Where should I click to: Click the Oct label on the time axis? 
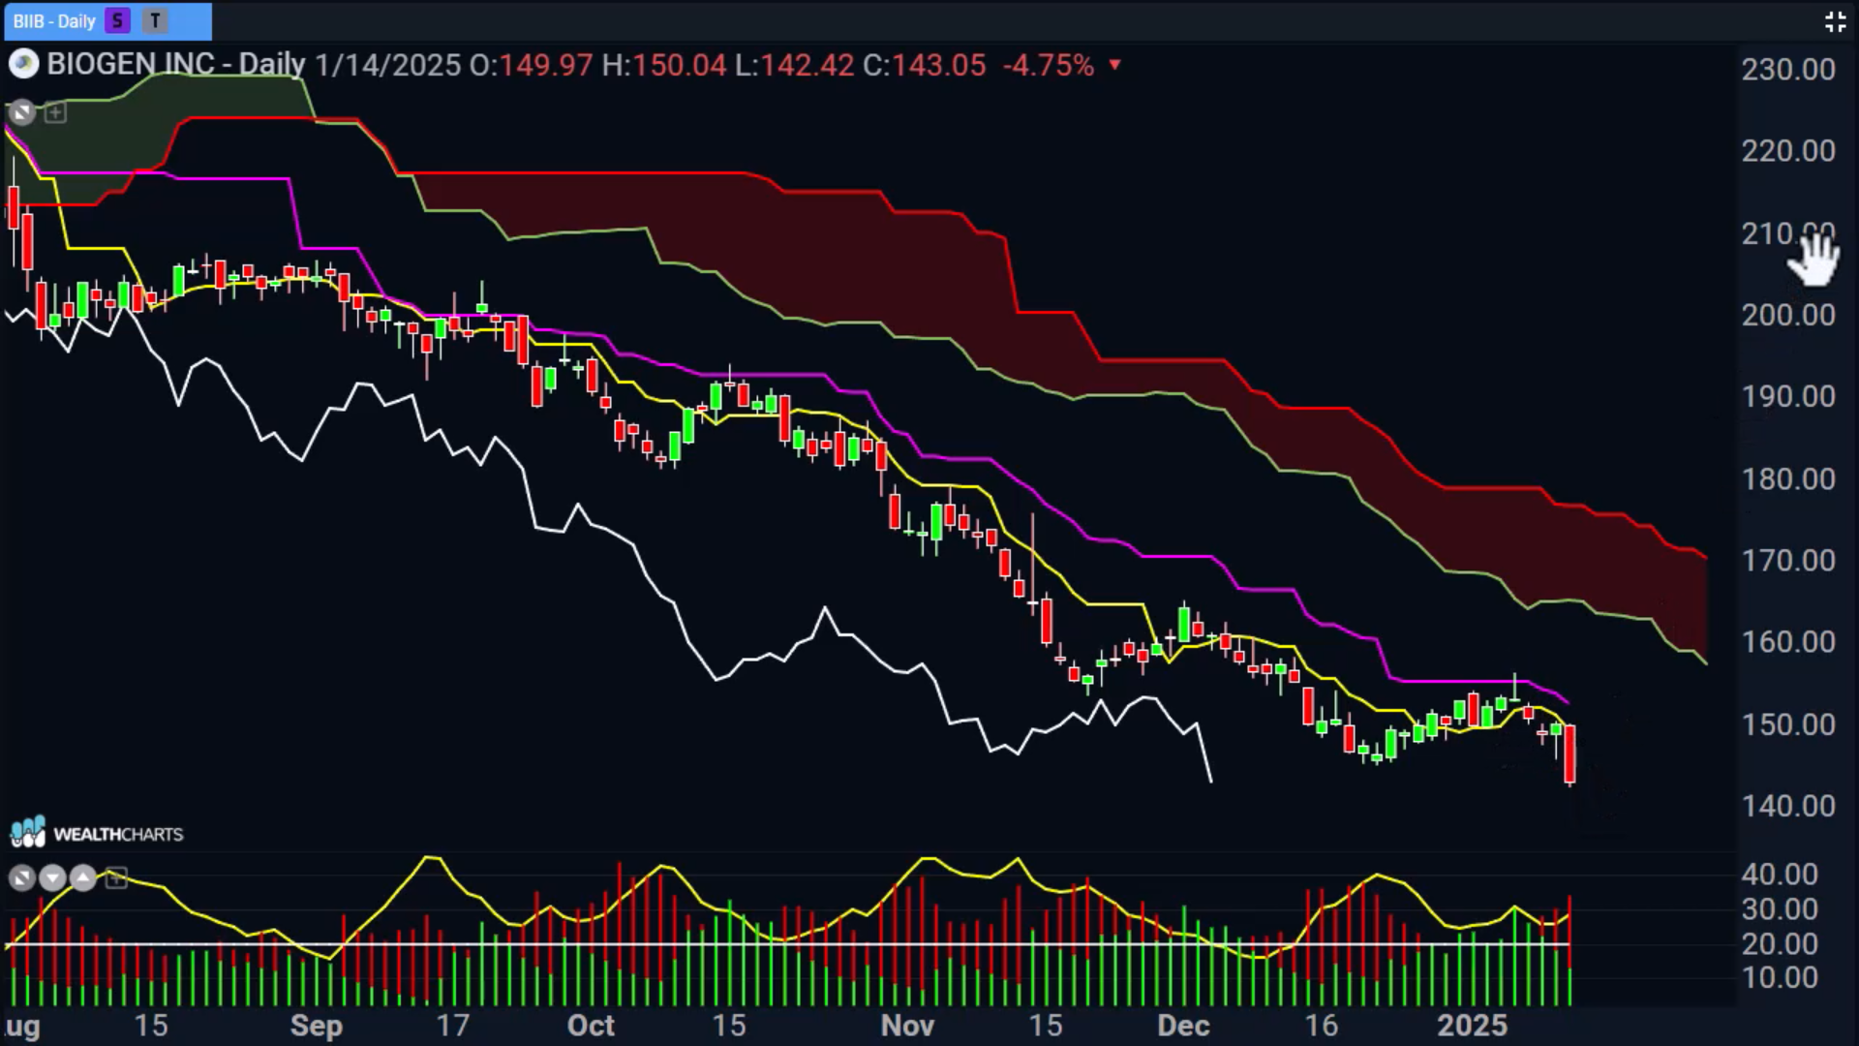click(591, 1026)
